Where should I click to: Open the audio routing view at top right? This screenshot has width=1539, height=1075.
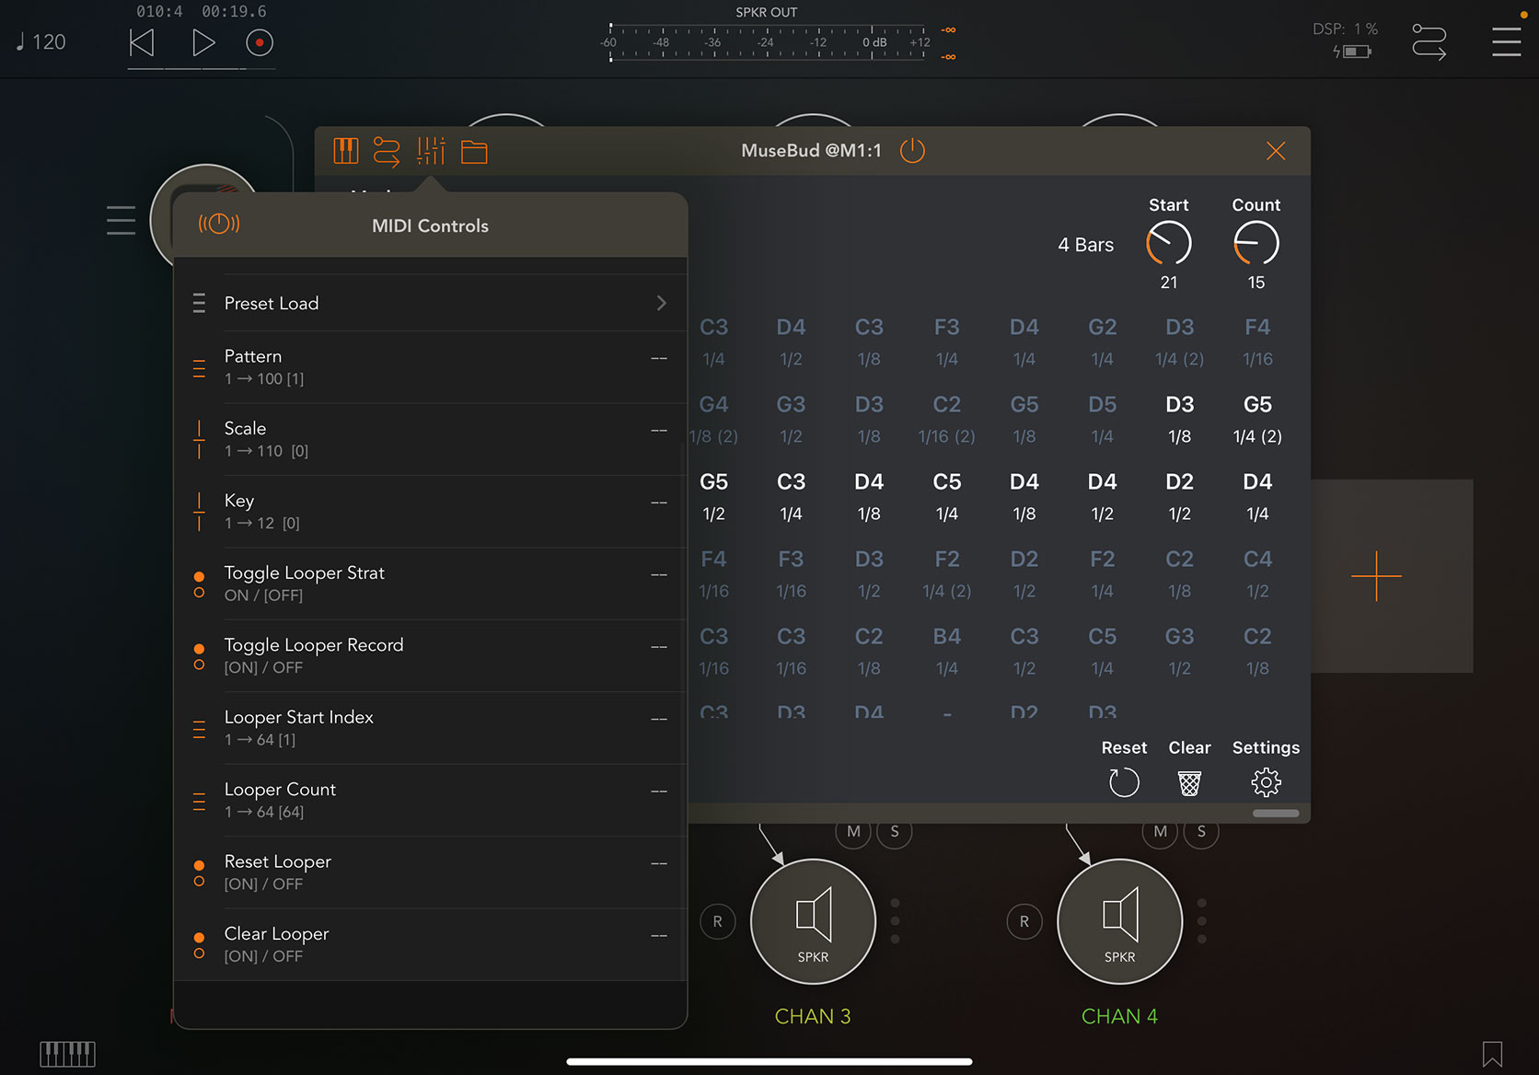[x=1429, y=41]
